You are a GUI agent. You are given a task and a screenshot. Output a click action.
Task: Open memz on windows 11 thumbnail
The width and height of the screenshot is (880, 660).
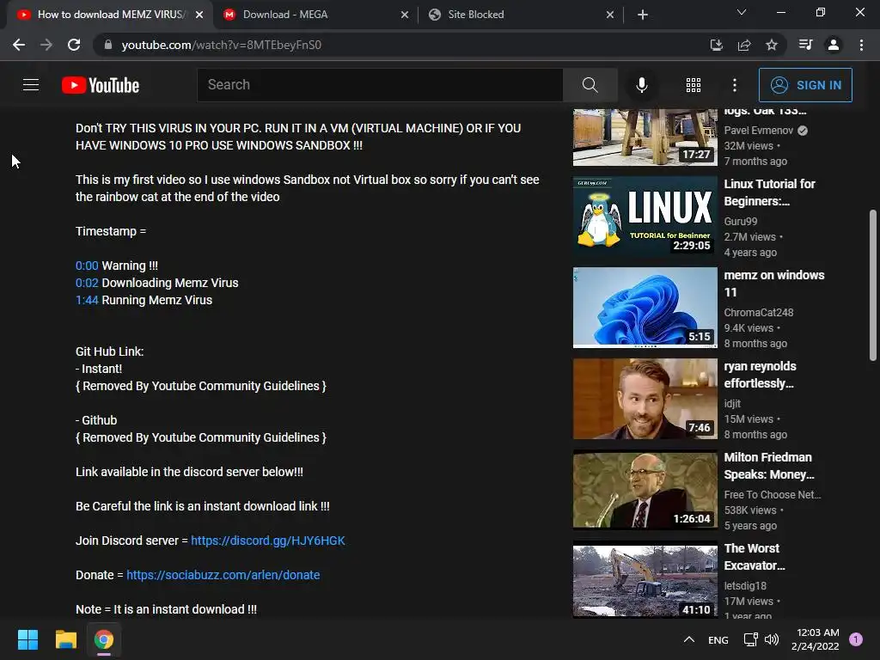pos(645,308)
